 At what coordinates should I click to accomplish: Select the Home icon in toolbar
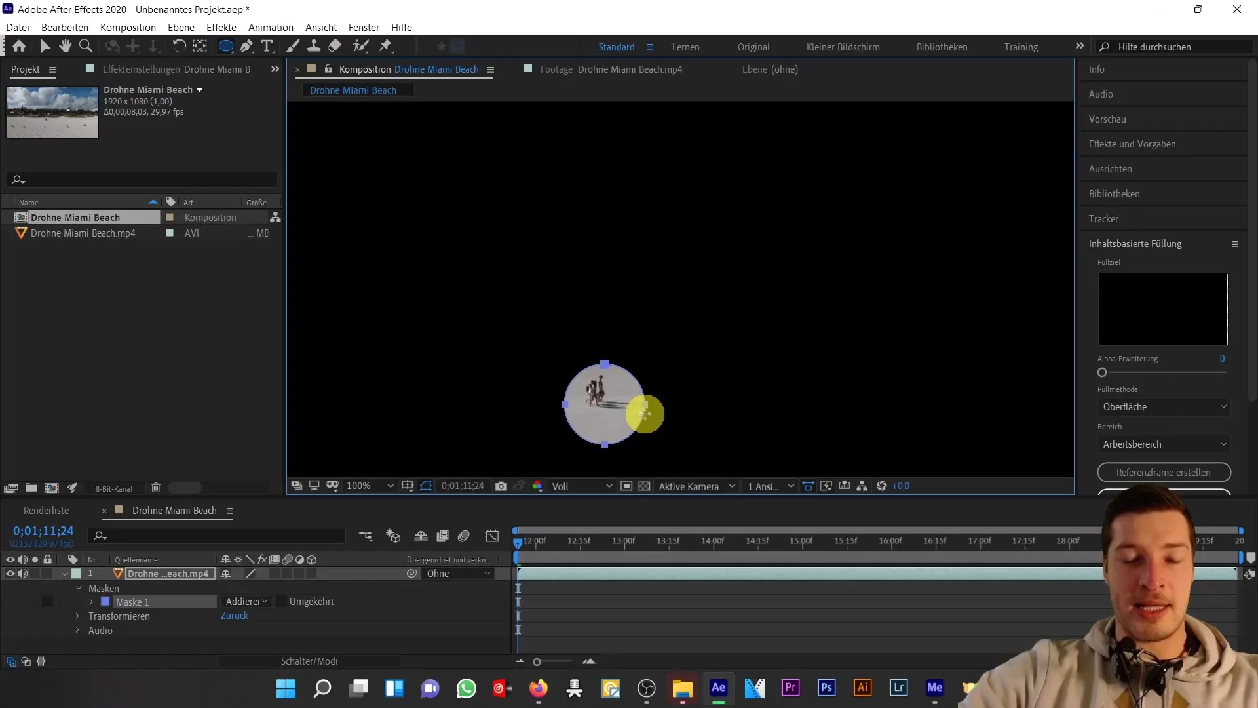click(x=19, y=46)
